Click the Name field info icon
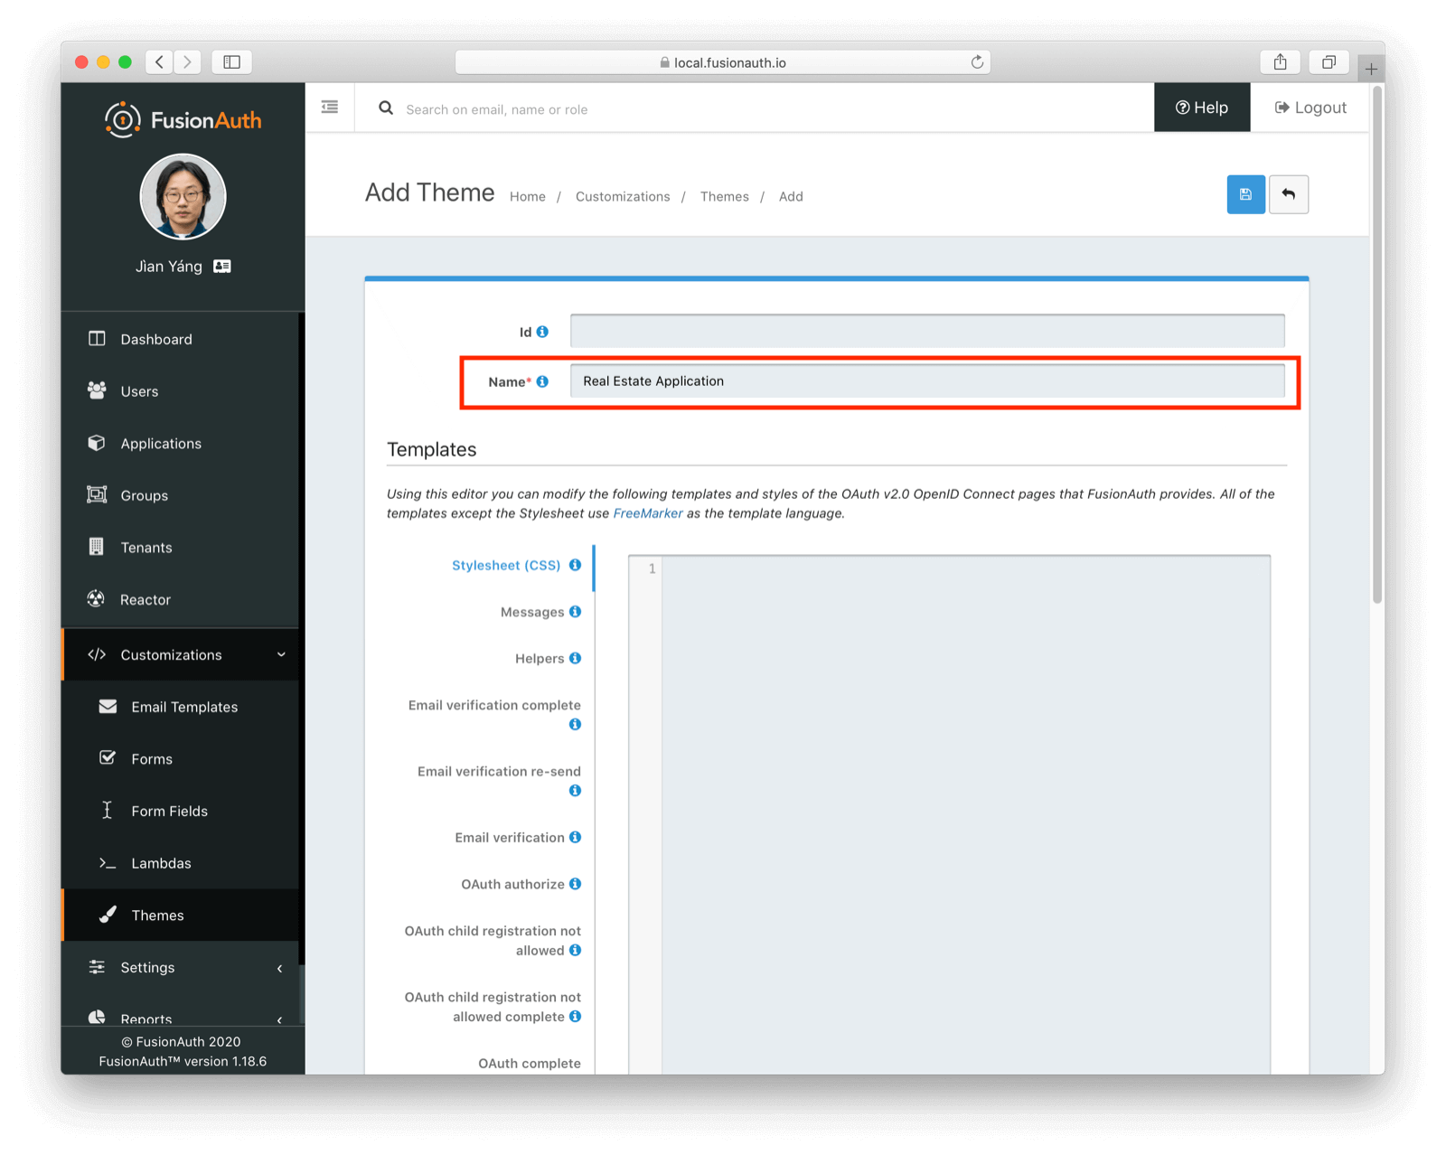1446x1155 pixels. 542,381
